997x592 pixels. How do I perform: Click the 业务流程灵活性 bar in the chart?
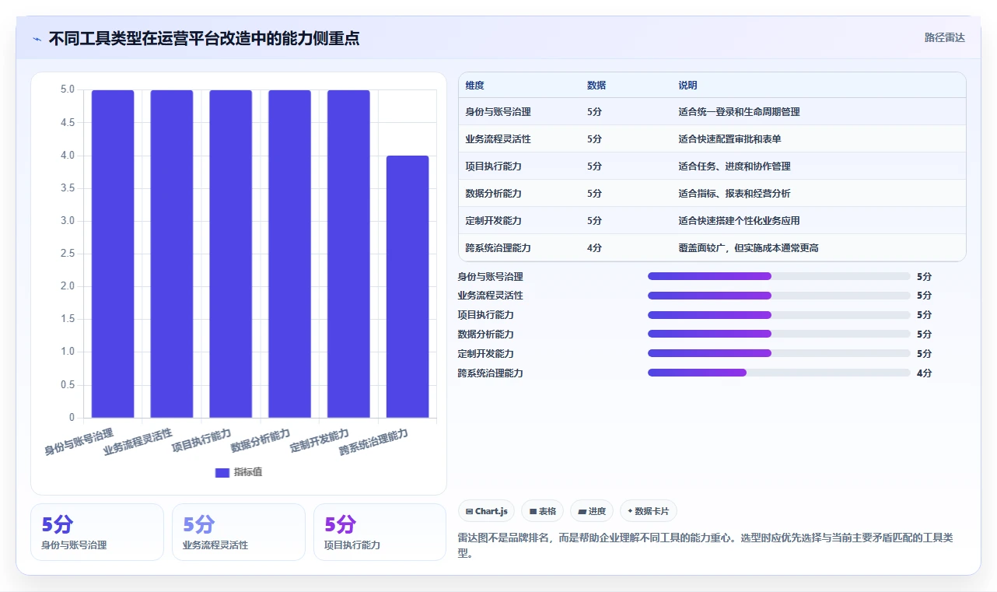pos(172,254)
